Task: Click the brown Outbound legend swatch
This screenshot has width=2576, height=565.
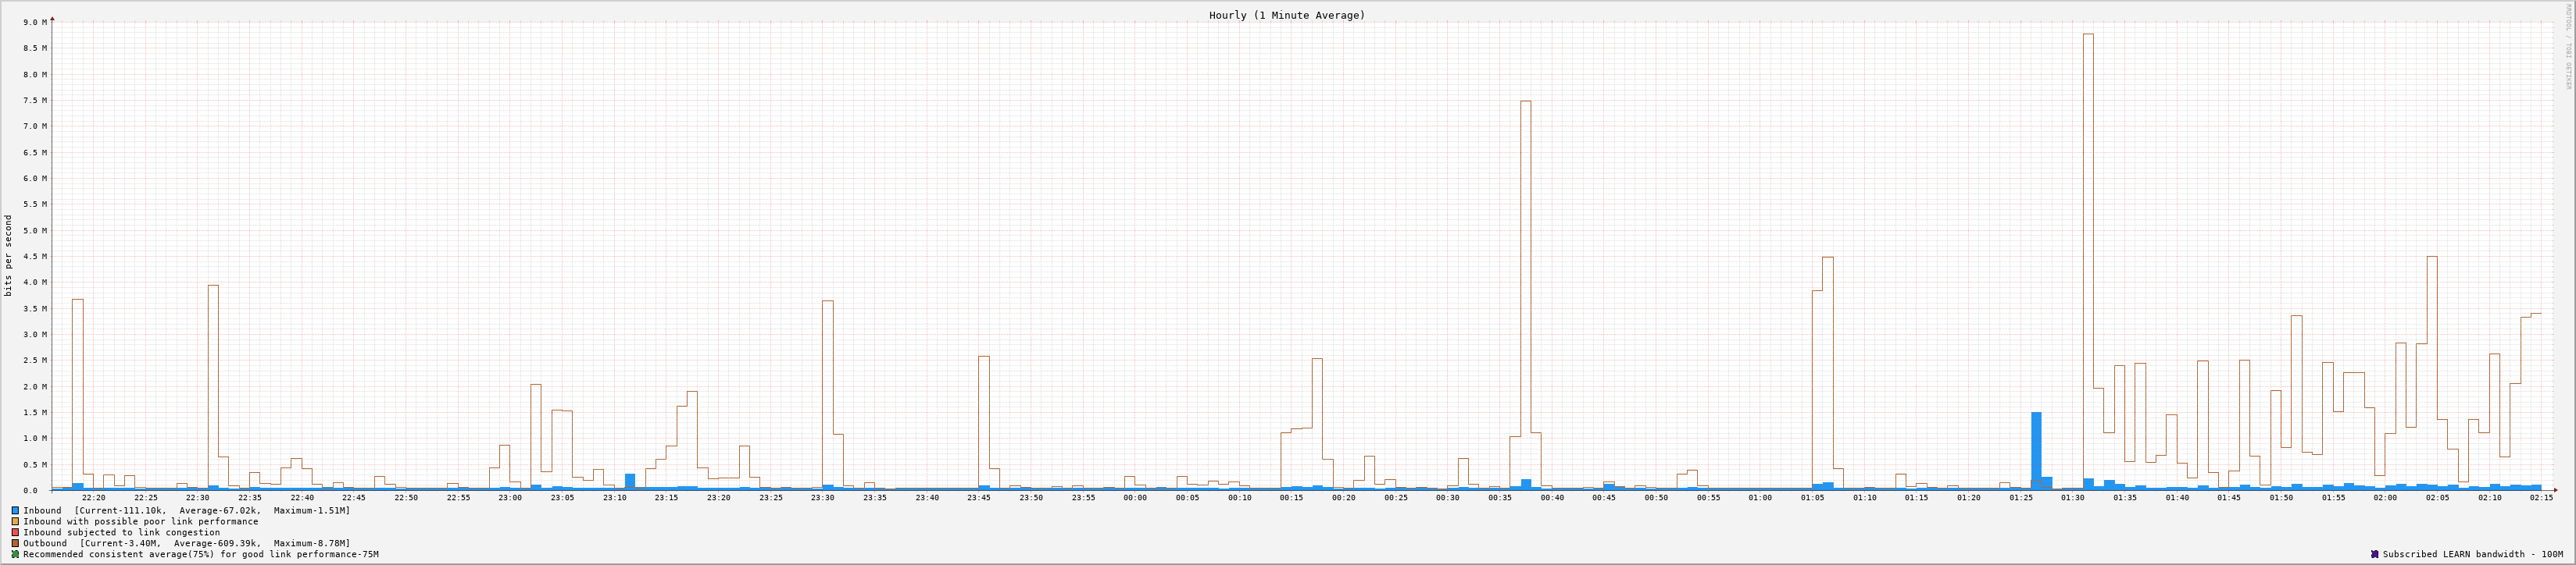Action: click(x=15, y=543)
